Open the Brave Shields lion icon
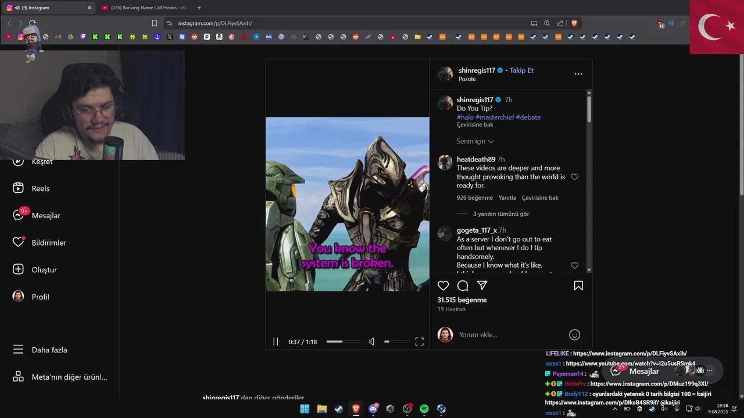The height and width of the screenshot is (418, 744). pos(574,23)
